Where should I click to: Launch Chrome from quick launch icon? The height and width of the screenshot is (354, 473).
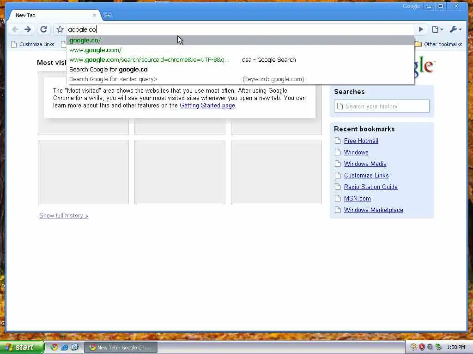tap(54, 347)
